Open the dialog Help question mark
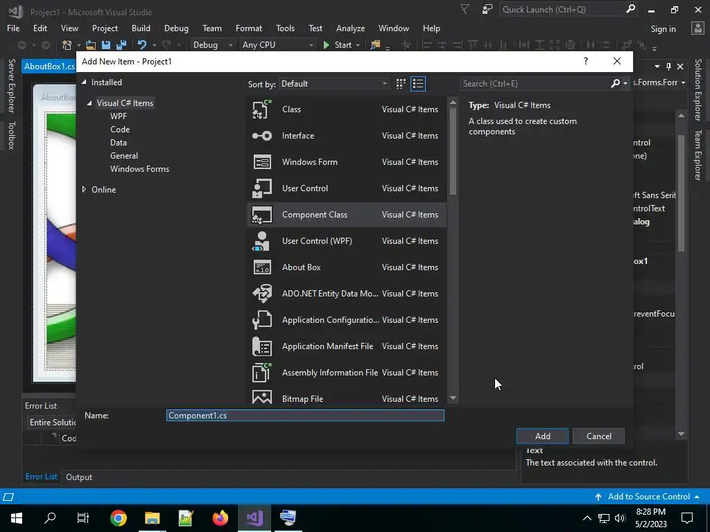 click(585, 61)
